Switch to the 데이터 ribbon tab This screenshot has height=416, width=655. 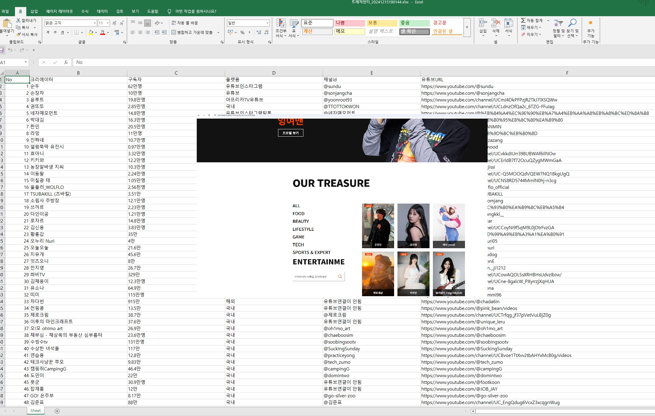coord(102,11)
